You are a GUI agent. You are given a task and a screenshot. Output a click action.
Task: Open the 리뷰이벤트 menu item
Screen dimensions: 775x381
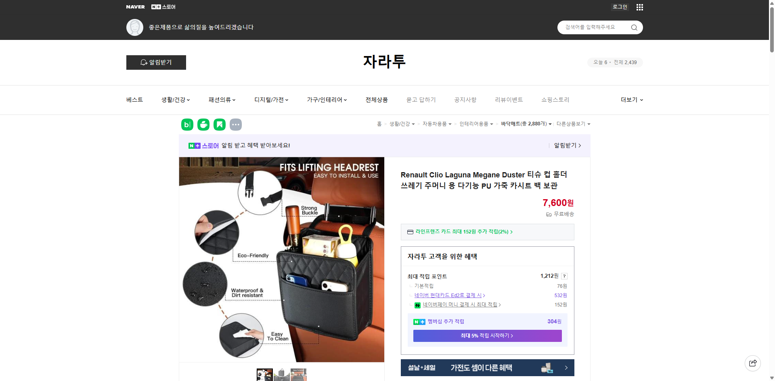pos(509,100)
